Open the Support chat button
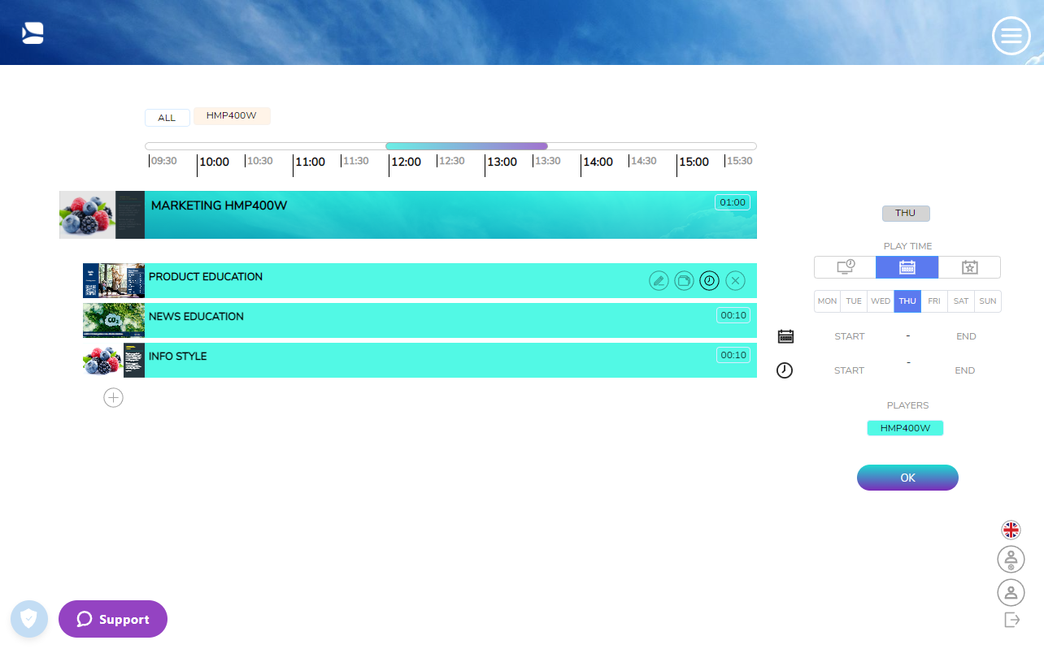 tap(112, 619)
